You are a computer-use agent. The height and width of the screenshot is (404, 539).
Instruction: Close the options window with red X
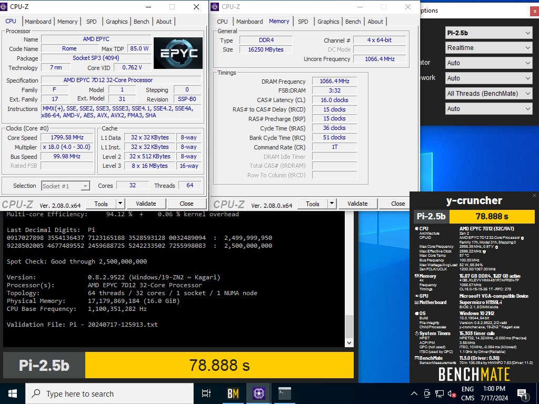(535, 11)
